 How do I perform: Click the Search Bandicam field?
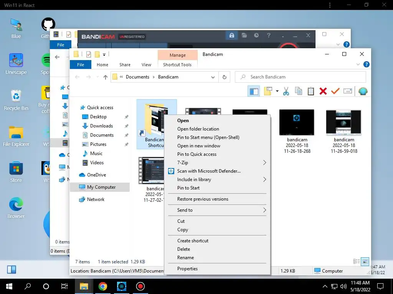tap(300, 77)
